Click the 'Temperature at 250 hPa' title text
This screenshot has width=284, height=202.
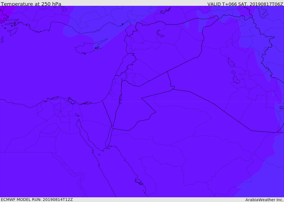pyautogui.click(x=31, y=4)
